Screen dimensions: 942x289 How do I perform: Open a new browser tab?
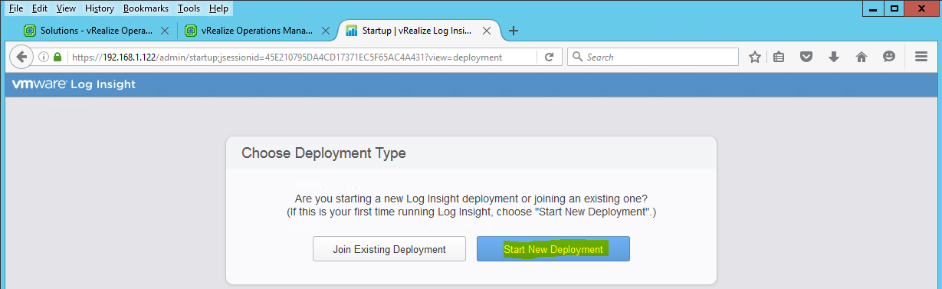point(514,31)
